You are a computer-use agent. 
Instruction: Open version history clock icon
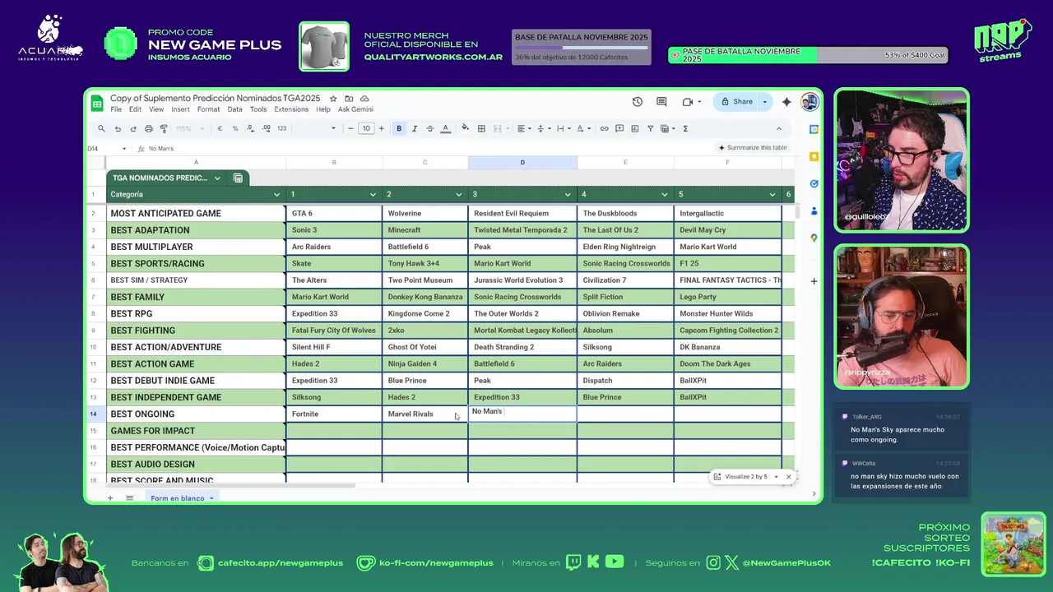[x=638, y=102]
